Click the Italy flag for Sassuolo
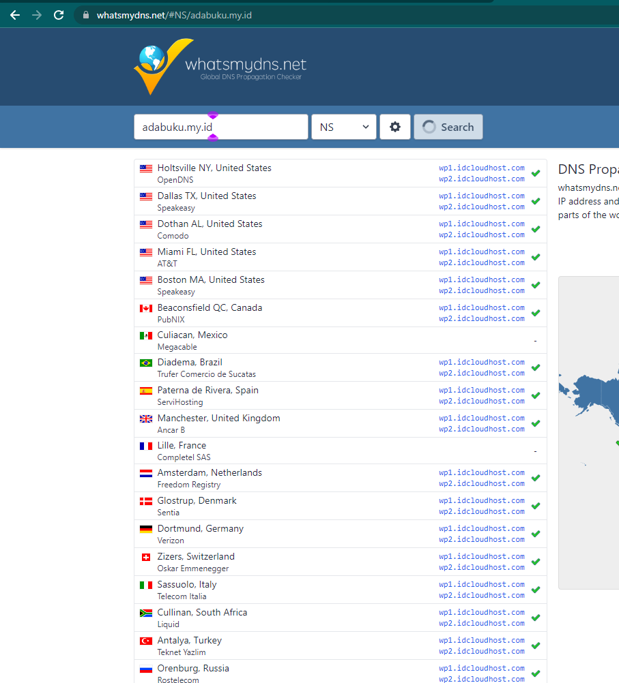This screenshot has width=619, height=683. pyautogui.click(x=145, y=585)
